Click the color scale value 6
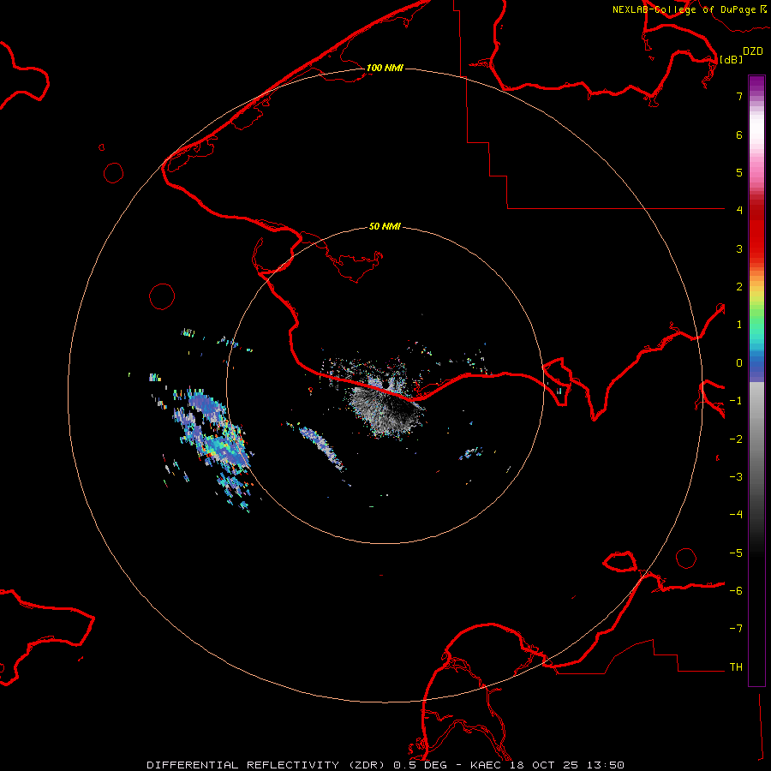The width and height of the screenshot is (771, 771). coord(739,134)
